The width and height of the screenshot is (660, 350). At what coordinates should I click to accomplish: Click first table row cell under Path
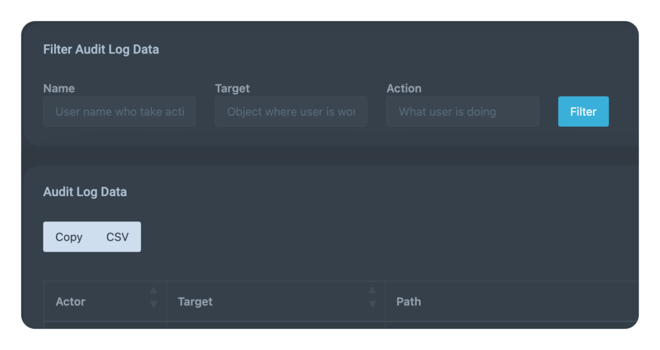(x=509, y=325)
